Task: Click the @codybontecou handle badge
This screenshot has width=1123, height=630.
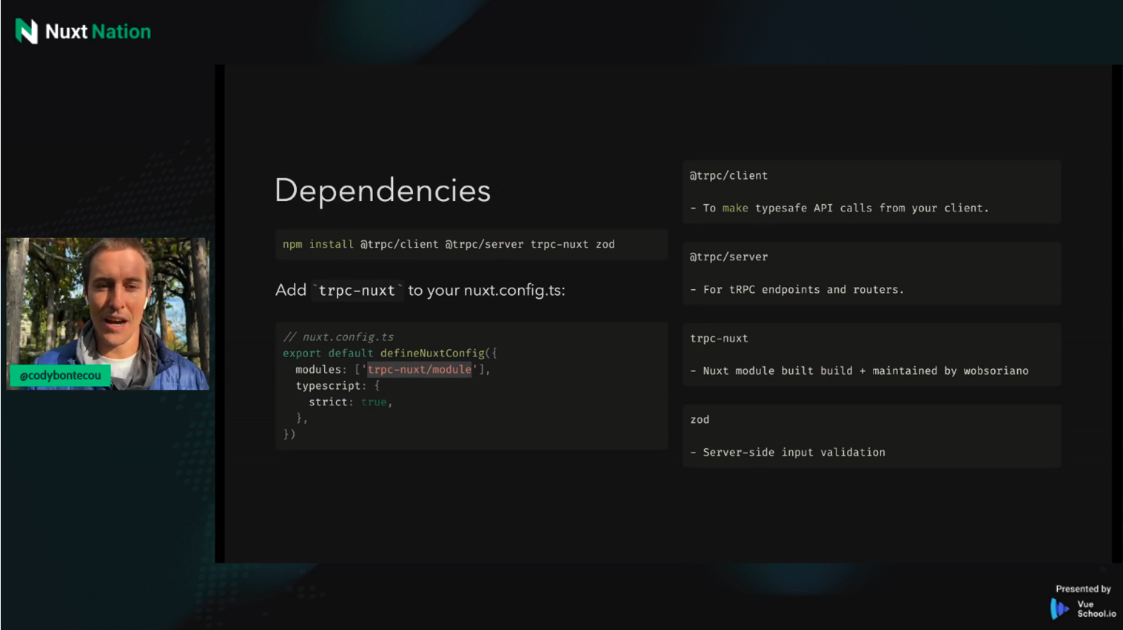Action: pos(60,376)
